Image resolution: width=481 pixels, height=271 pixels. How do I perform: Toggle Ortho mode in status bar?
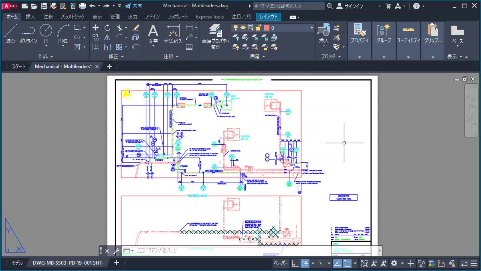[x=295, y=263]
